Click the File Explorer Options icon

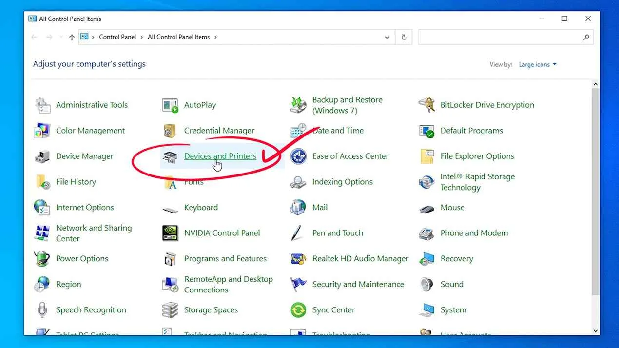[426, 156]
